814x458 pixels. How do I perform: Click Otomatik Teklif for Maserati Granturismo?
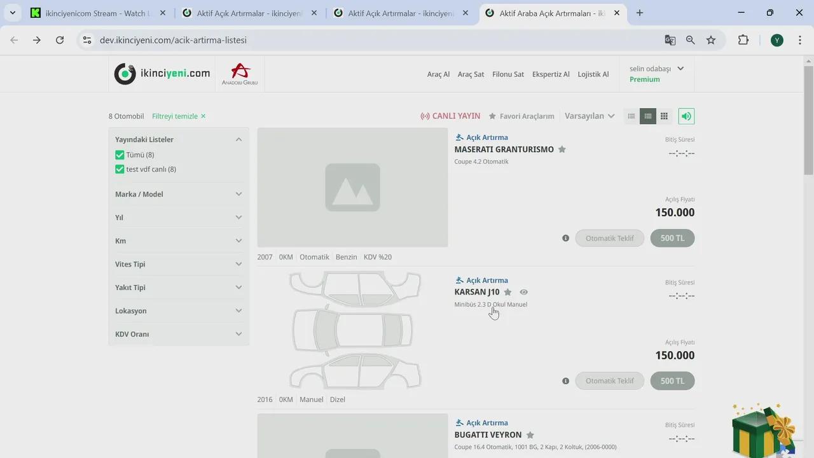(609, 238)
